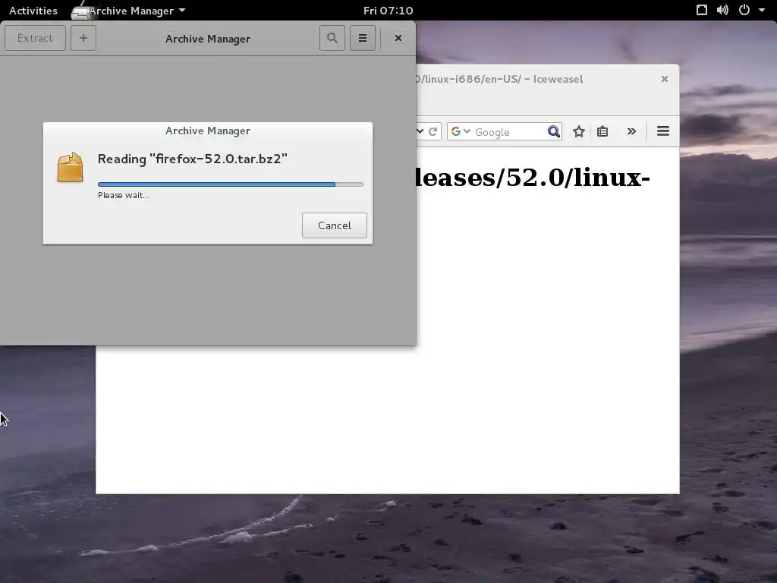Open the Iceweasel hamburger menu

point(663,131)
